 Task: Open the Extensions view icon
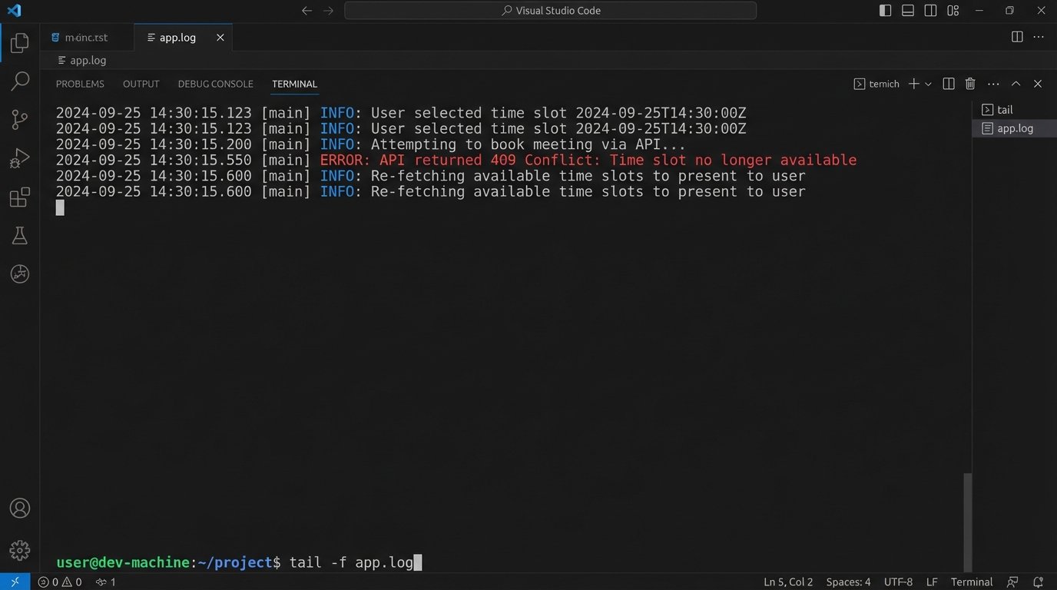tap(19, 197)
